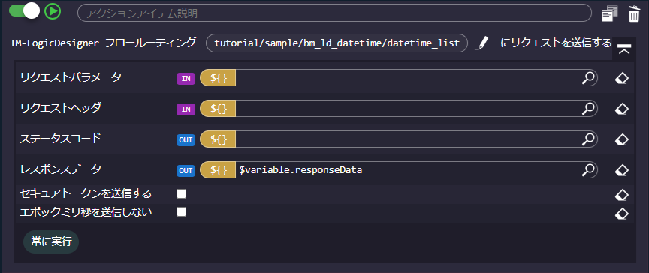Click ${} button for リクエストヘッダ
Image resolution: width=649 pixels, height=273 pixels.
218,109
